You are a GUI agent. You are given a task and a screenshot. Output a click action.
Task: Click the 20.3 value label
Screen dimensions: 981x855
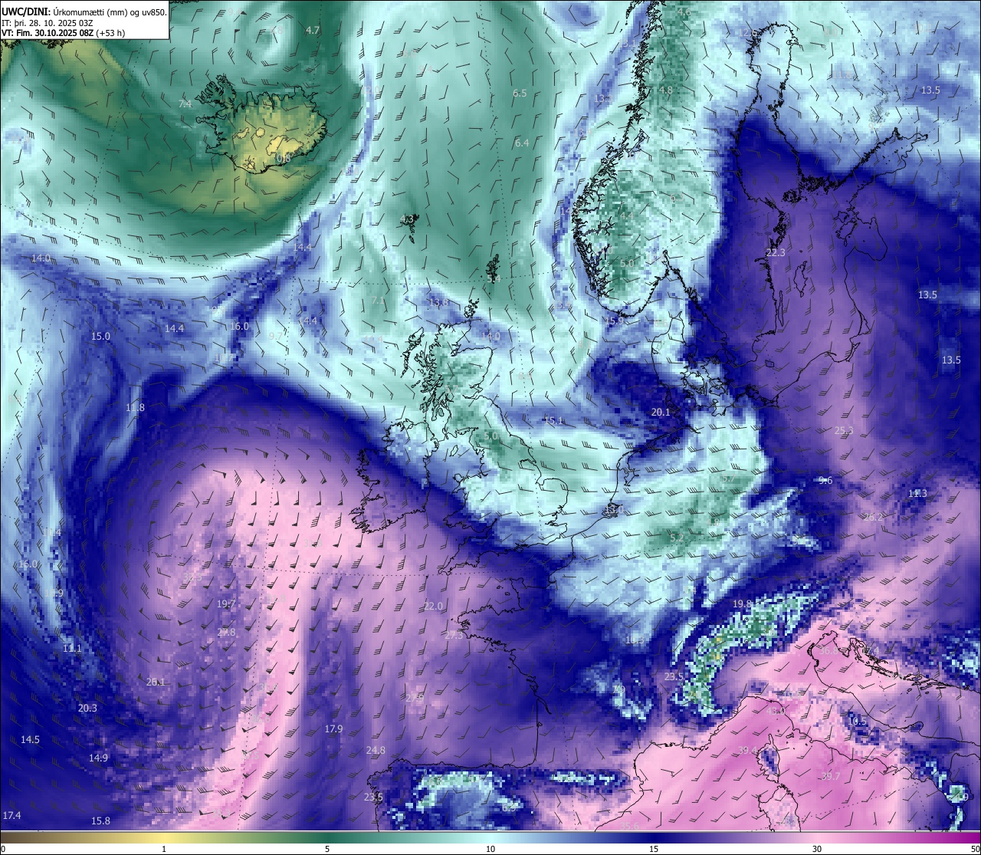point(87,709)
